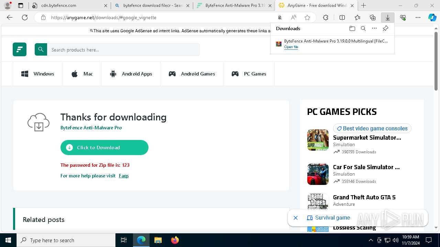Open Read aloud icon in address bar
Image resolution: width=440 pixels, height=247 pixels.
point(294,17)
